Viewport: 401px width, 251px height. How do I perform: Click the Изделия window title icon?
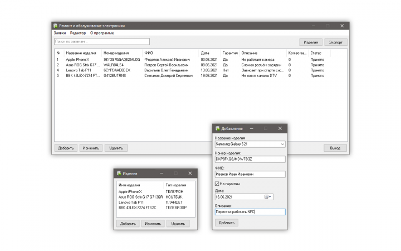(119, 173)
